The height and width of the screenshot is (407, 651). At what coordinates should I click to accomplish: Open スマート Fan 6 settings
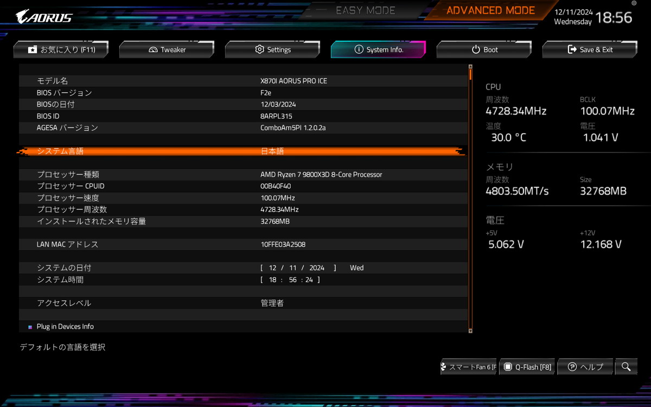pos(469,367)
